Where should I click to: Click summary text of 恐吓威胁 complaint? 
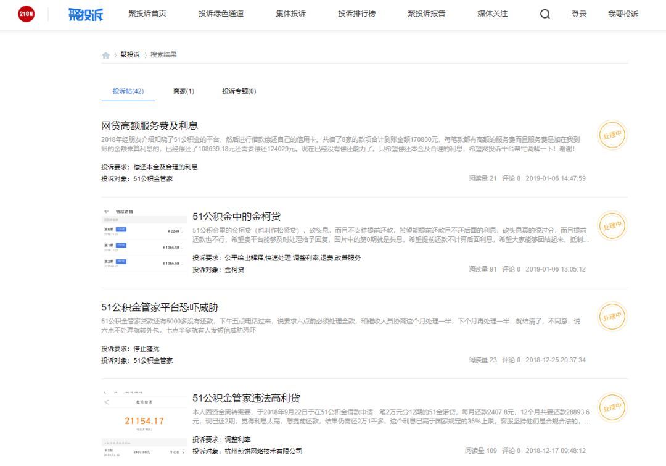click(x=340, y=326)
